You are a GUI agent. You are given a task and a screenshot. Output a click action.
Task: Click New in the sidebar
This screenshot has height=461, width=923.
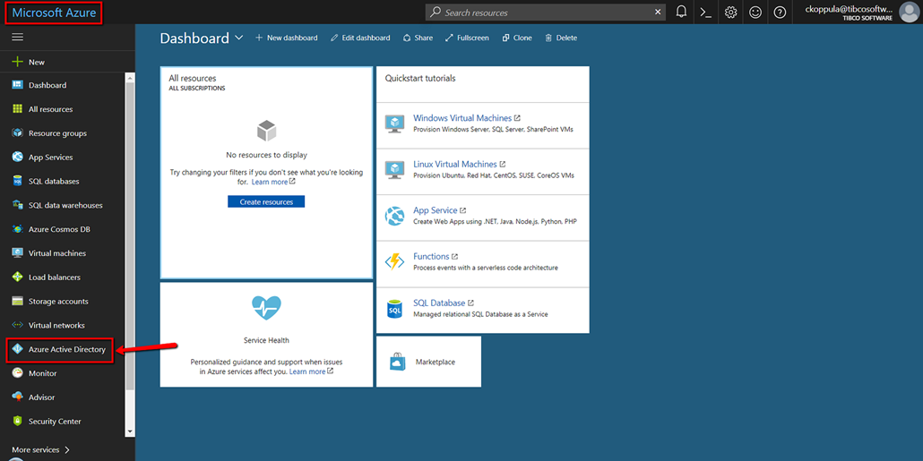[x=37, y=62]
